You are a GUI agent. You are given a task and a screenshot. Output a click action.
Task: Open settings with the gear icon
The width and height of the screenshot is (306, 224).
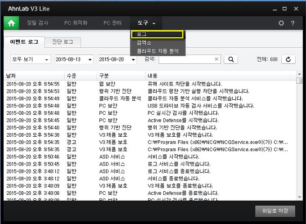(281, 23)
